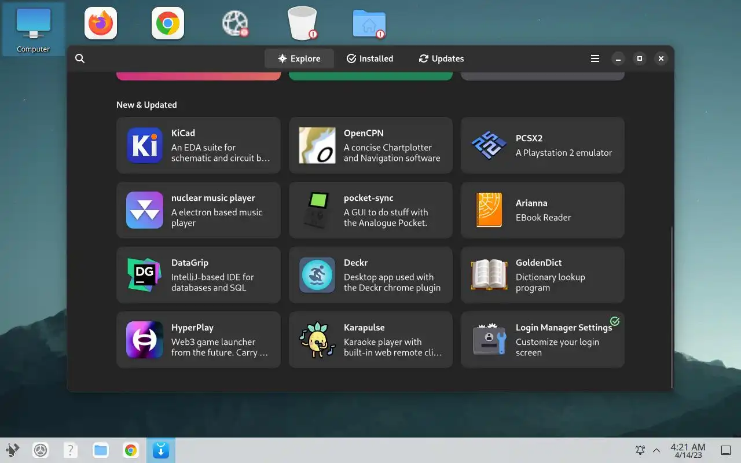Click 'Customize your login screen' text
741x463 pixels.
(x=557, y=347)
